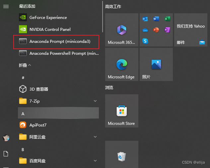Expand the 7-Zip folder
210x168 pixels.
[95, 101]
